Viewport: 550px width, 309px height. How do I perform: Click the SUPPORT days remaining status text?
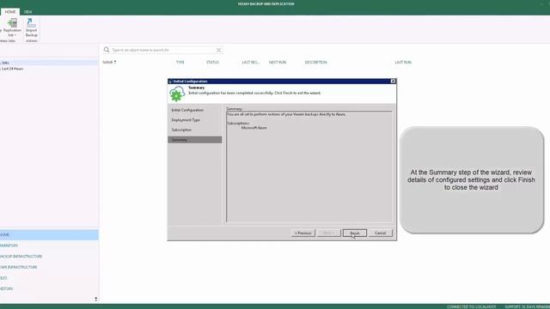(527, 306)
